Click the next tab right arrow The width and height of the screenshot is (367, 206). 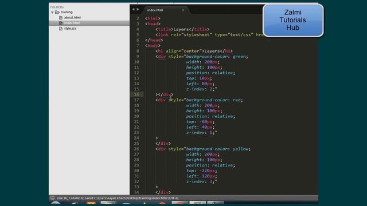pyautogui.click(x=138, y=9)
